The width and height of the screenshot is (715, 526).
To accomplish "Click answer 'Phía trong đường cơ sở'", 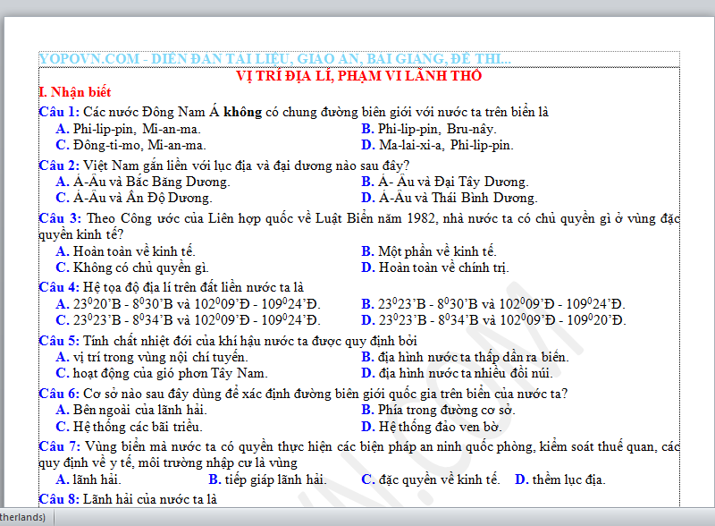I will (447, 410).
